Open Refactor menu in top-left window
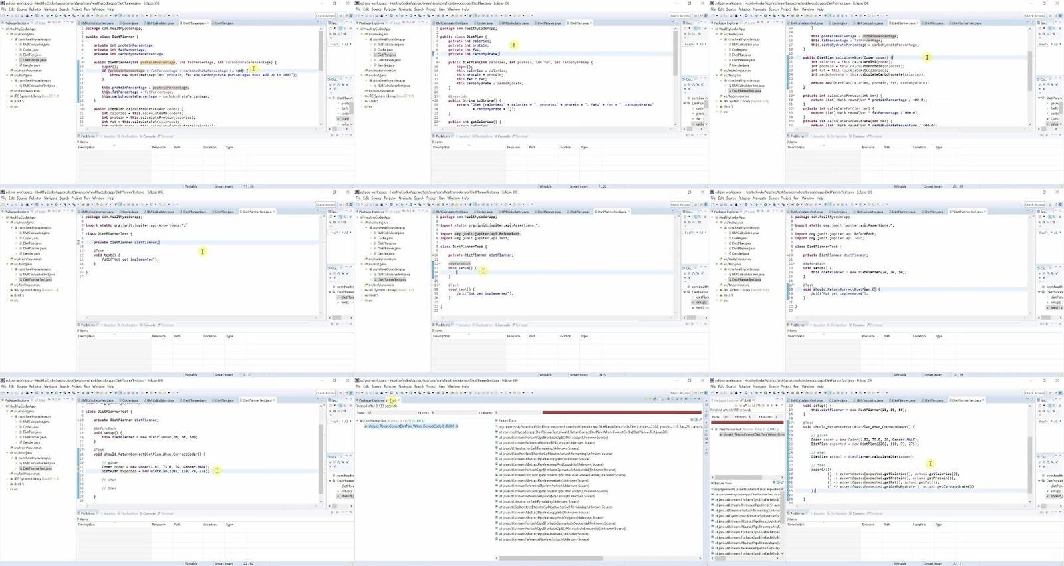Image resolution: width=1064 pixels, height=566 pixels. (x=35, y=9)
